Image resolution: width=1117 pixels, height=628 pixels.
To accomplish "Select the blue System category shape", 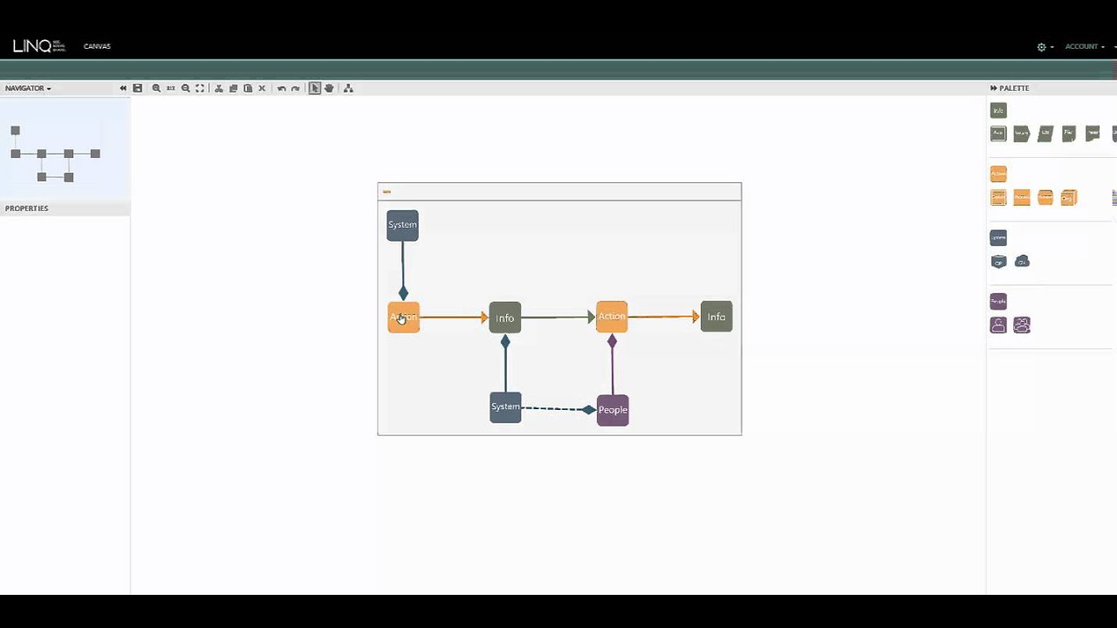I will point(998,237).
